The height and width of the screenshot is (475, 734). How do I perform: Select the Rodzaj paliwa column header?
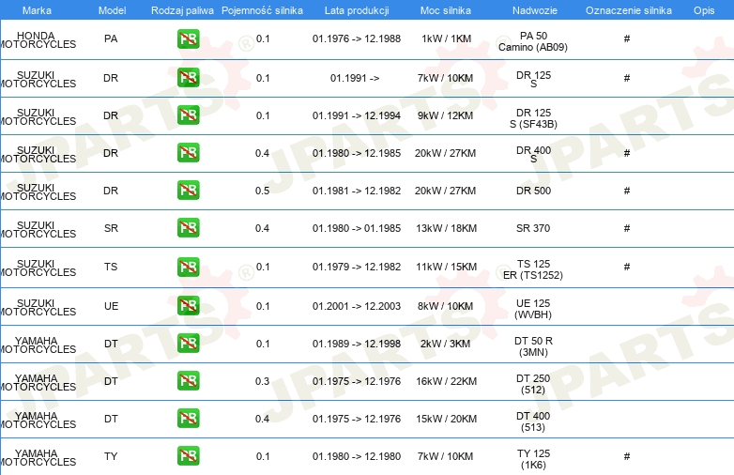click(182, 10)
